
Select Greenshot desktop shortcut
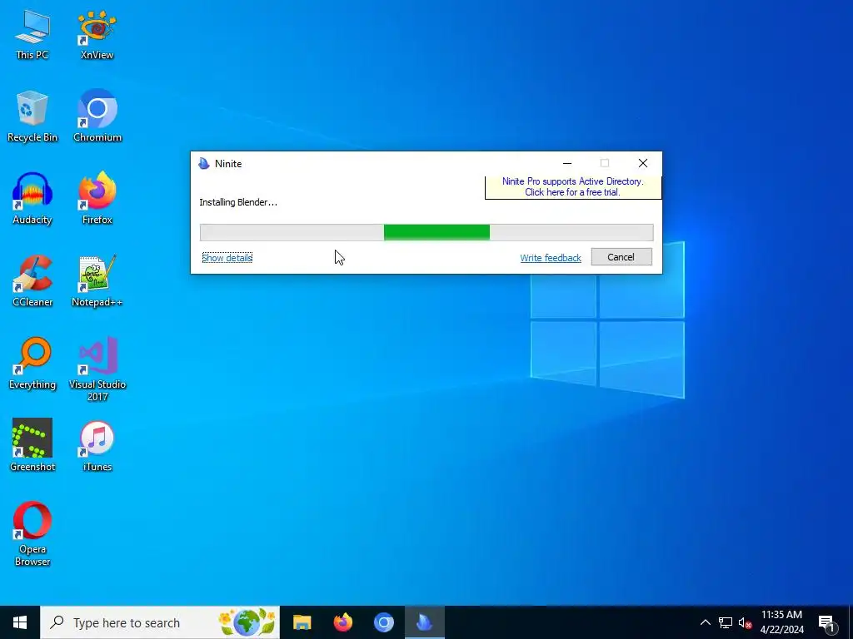point(32,446)
